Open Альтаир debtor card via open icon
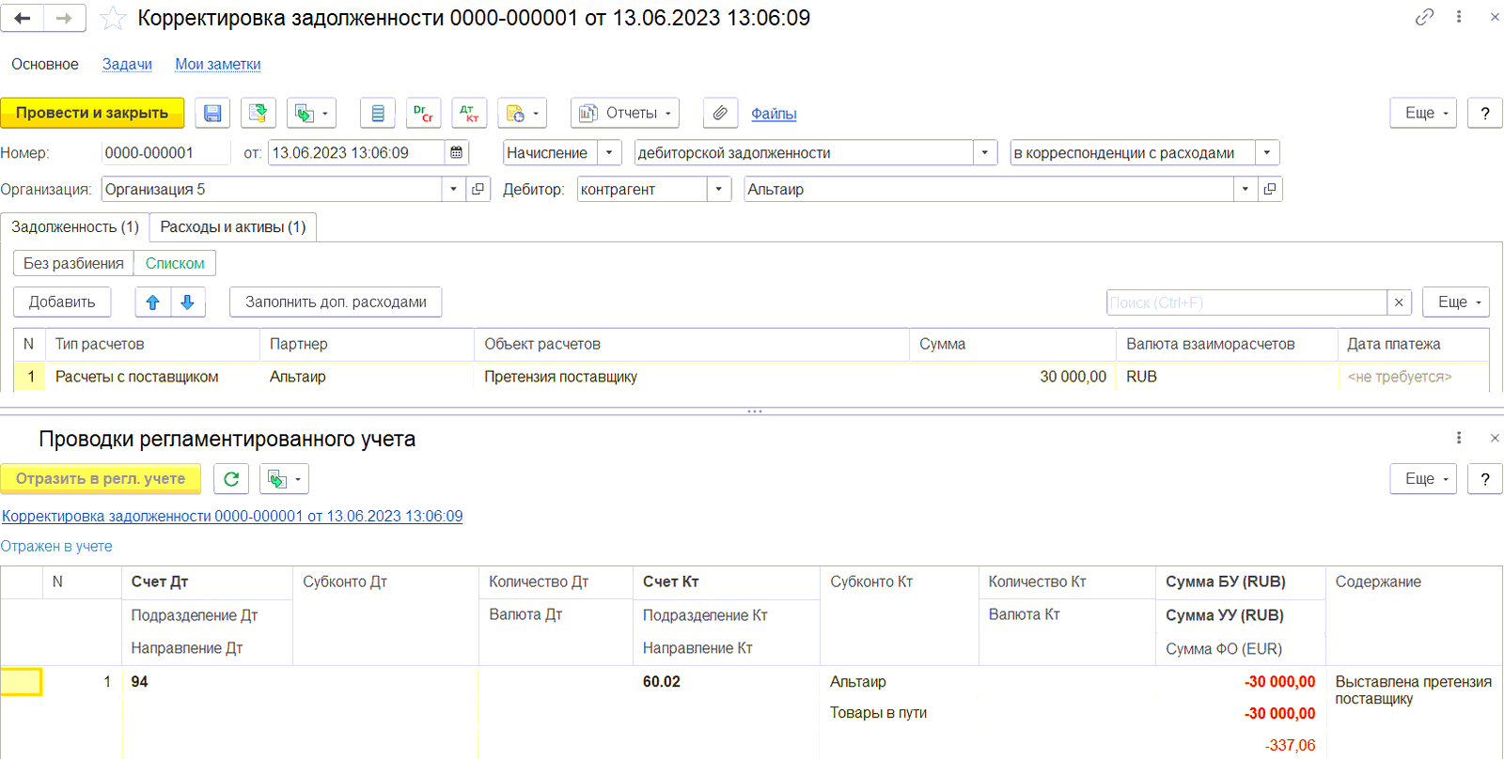Screen dimensions: 1504x759 1270,190
